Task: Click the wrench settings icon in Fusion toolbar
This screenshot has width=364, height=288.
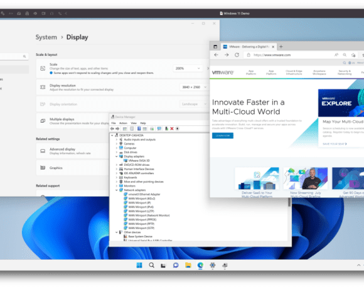Action: (x=3, y=13)
